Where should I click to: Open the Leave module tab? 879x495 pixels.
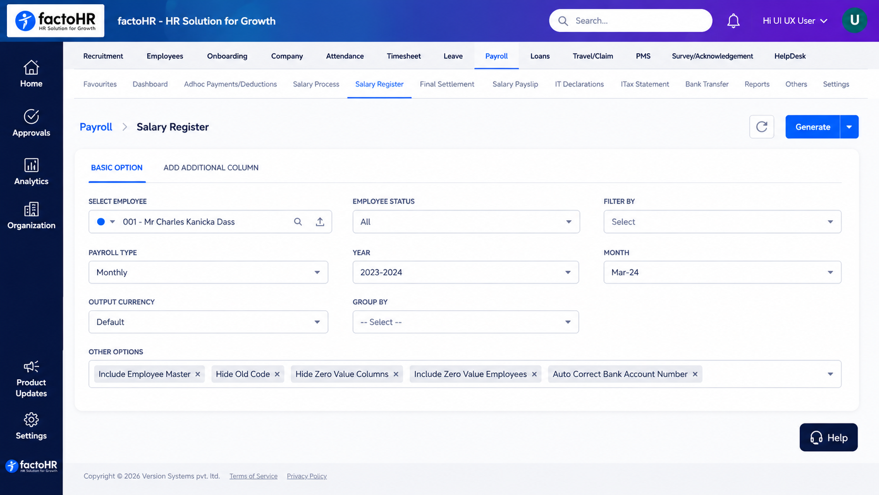coord(453,56)
